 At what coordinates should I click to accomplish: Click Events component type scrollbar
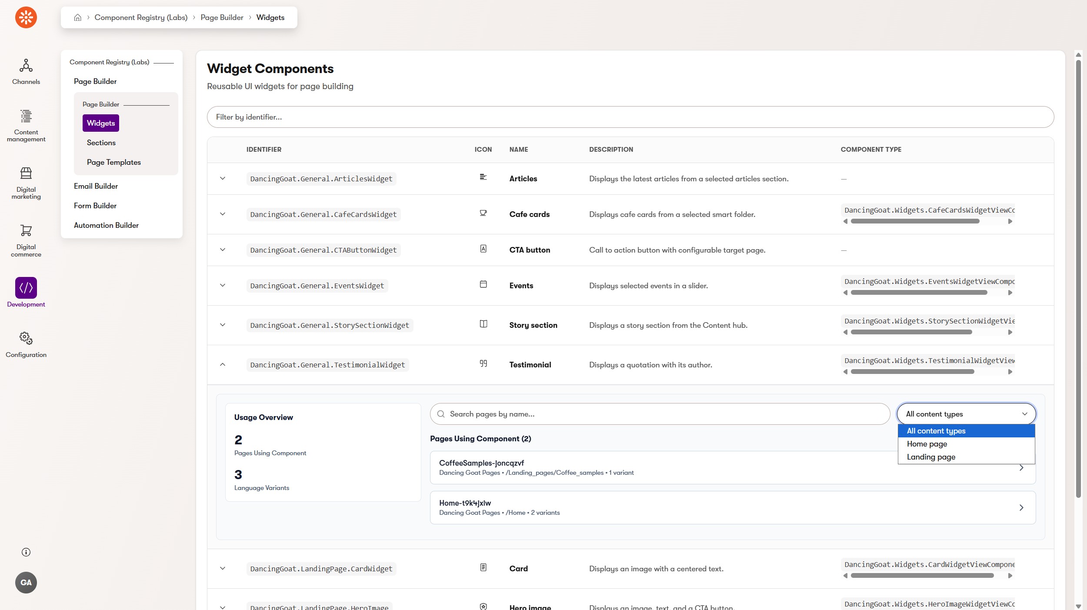[919, 293]
